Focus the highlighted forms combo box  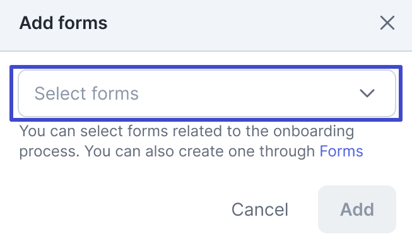pos(207,93)
